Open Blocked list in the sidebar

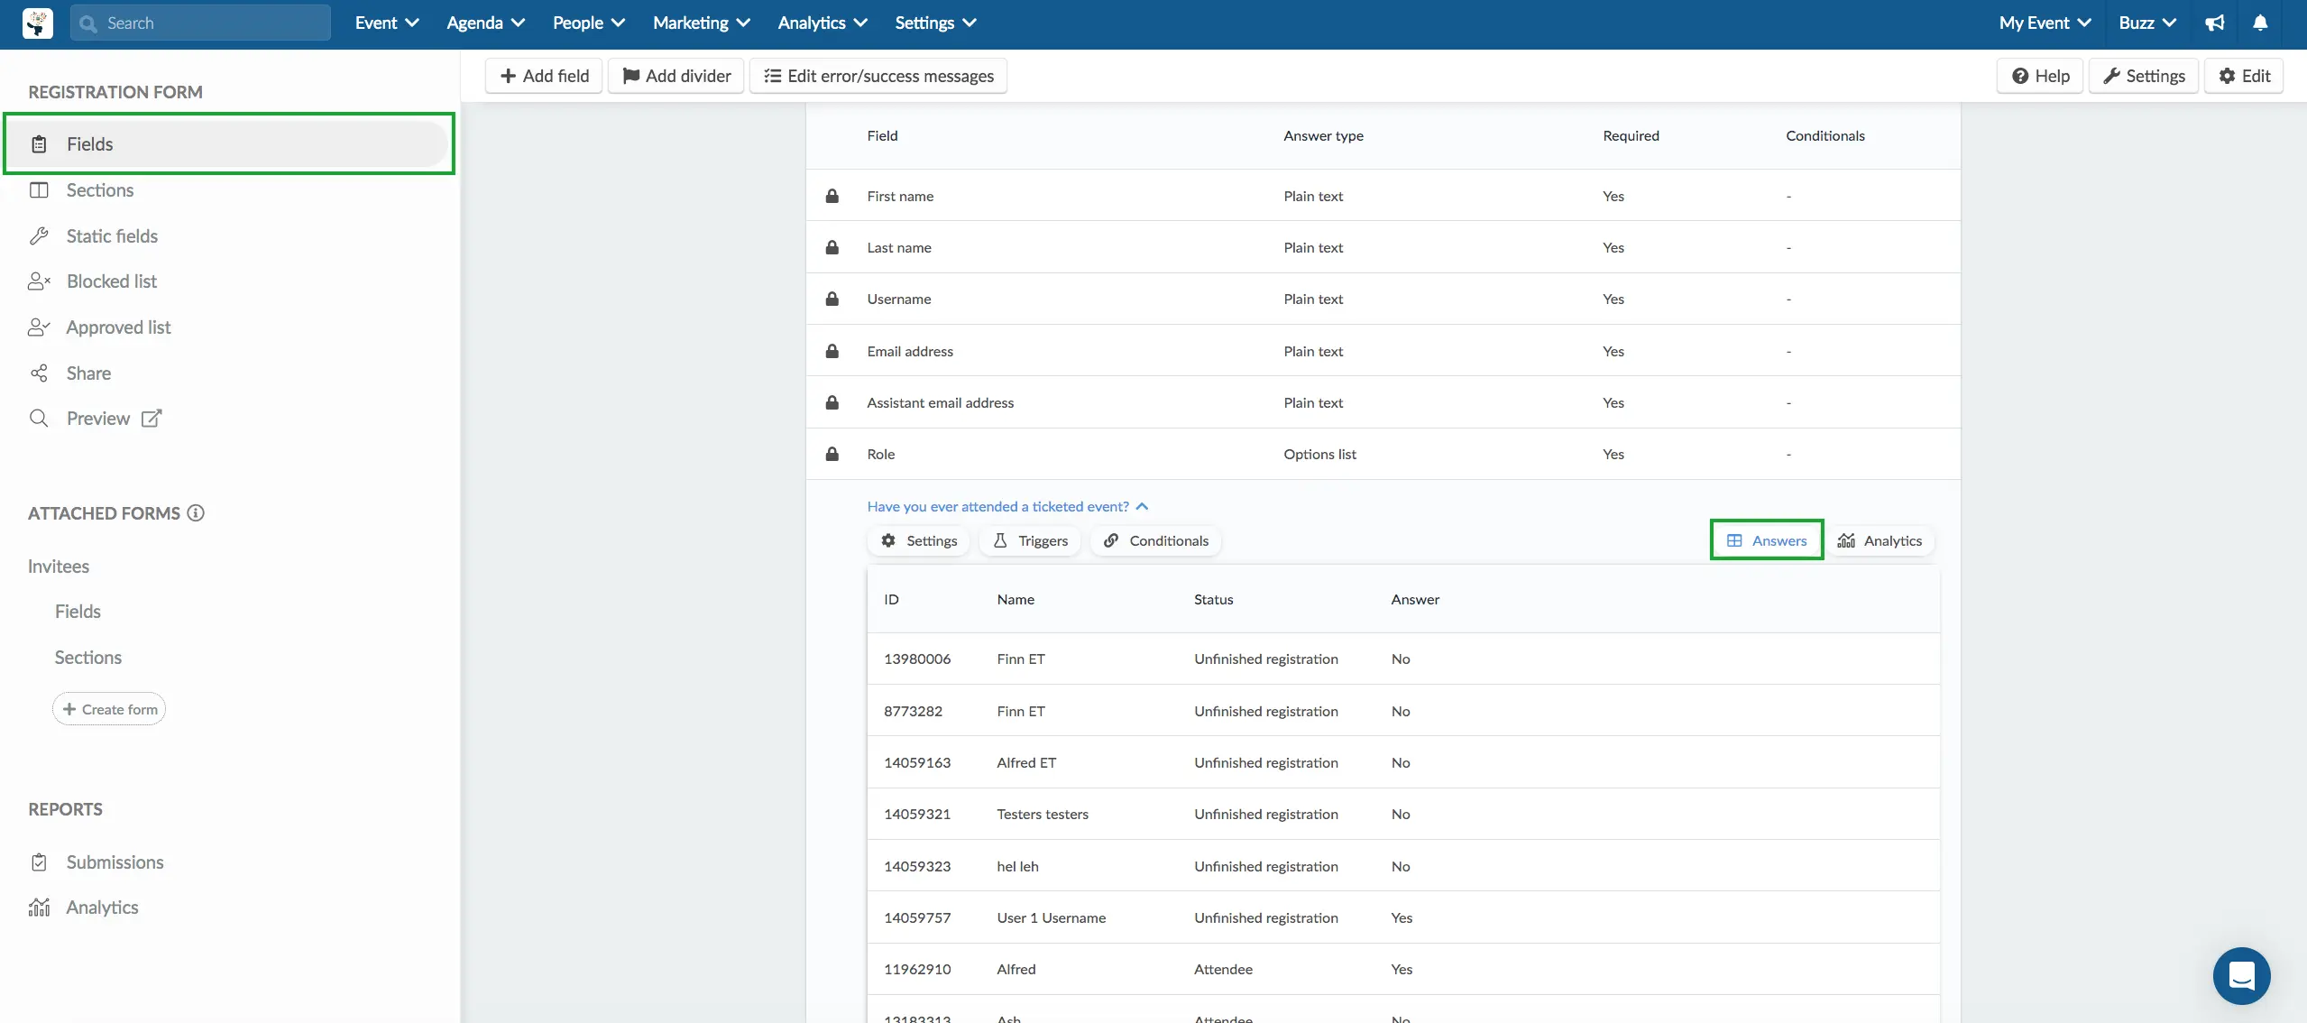[111, 281]
